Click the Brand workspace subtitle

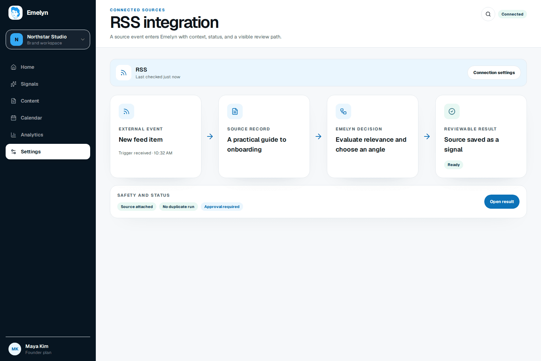point(44,43)
